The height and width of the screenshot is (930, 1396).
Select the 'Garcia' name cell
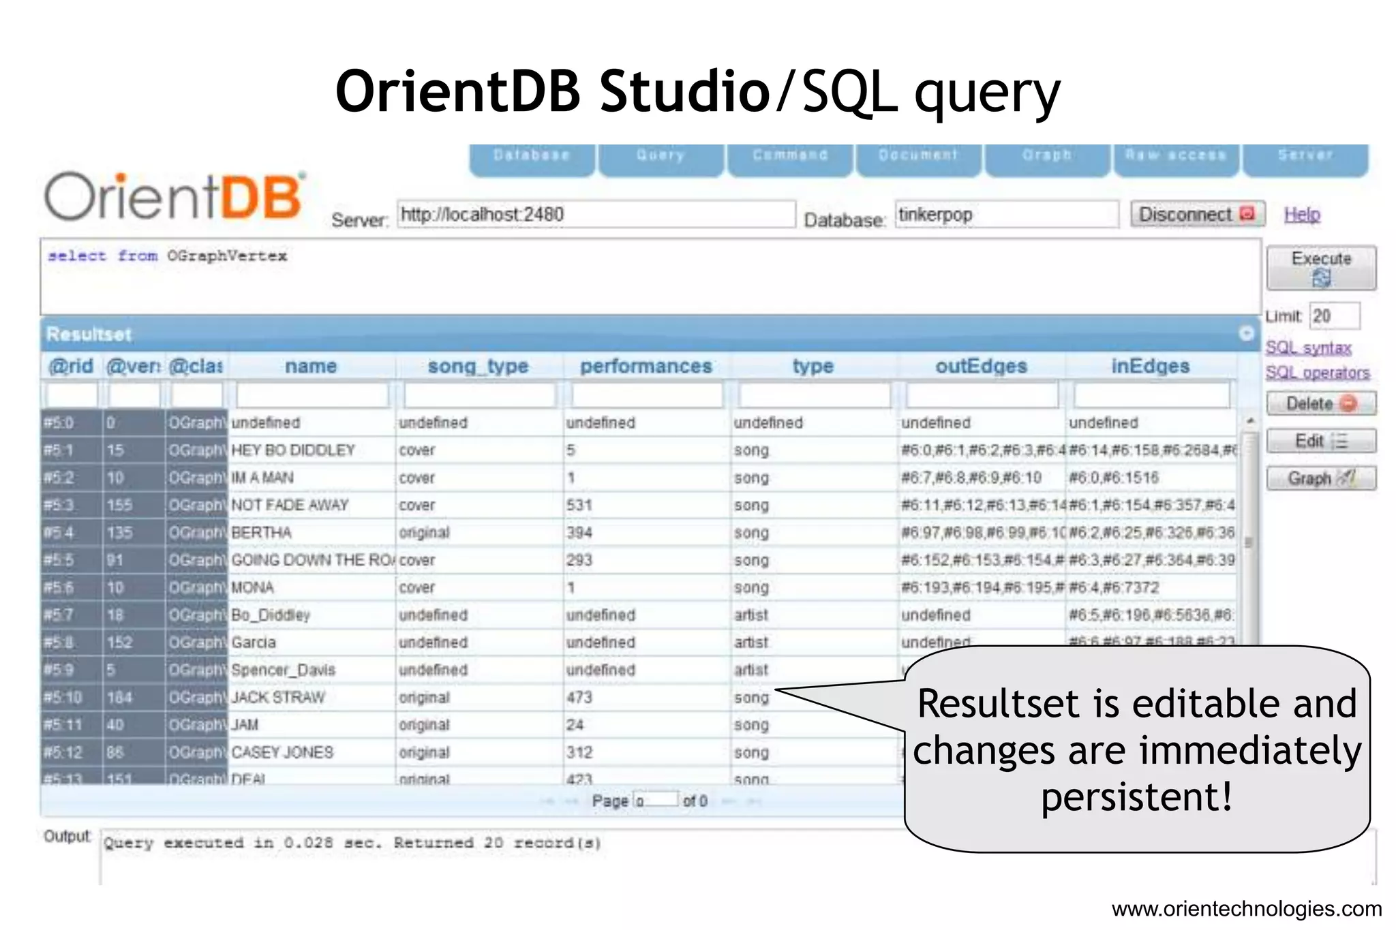312,642
